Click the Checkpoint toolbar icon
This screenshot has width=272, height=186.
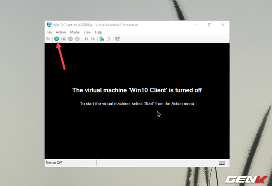coord(102,39)
